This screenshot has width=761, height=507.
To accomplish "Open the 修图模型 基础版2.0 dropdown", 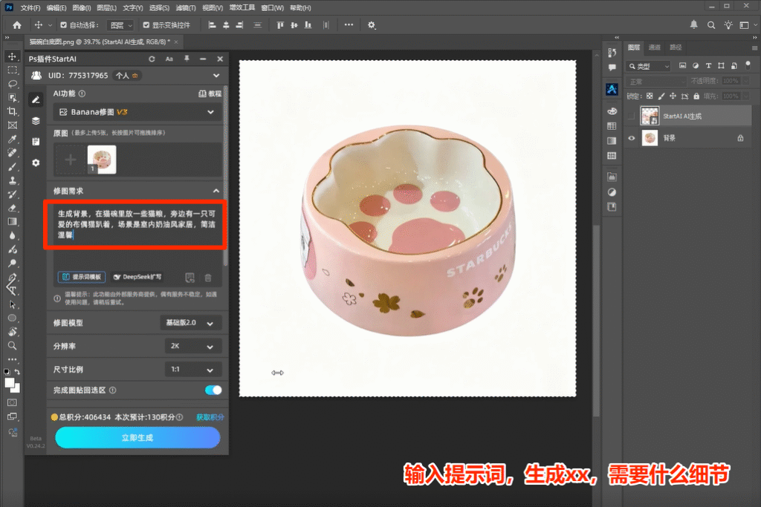I will 191,323.
